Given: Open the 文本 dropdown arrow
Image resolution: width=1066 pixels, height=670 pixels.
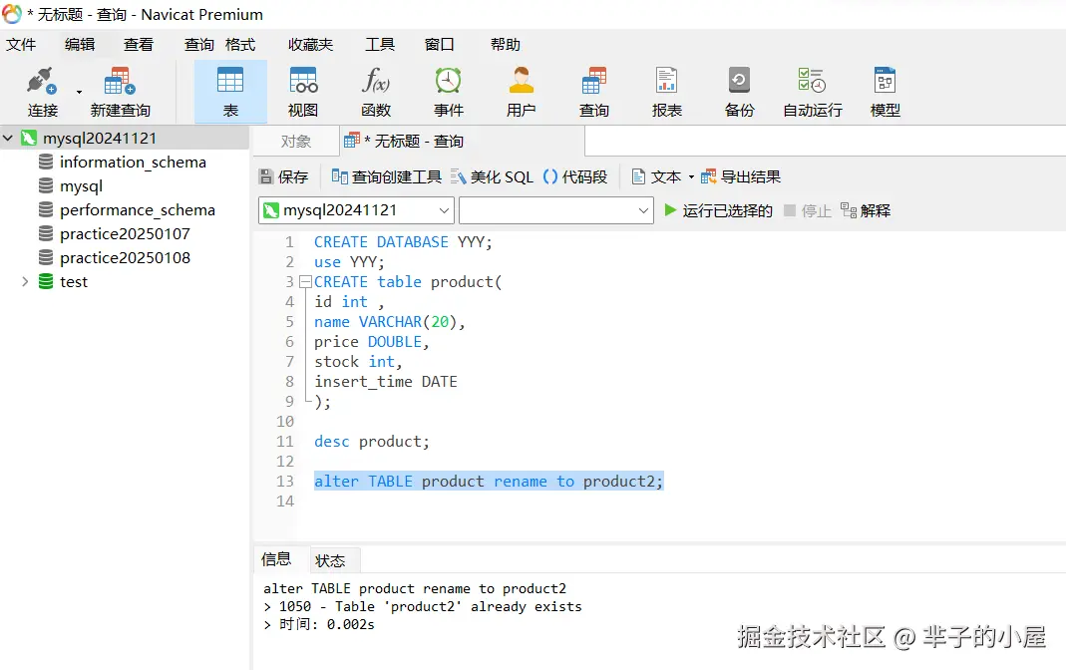Looking at the screenshot, I should (691, 177).
